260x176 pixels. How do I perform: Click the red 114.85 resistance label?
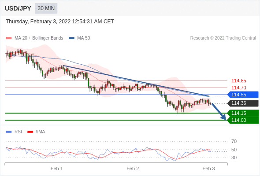pos(238,81)
